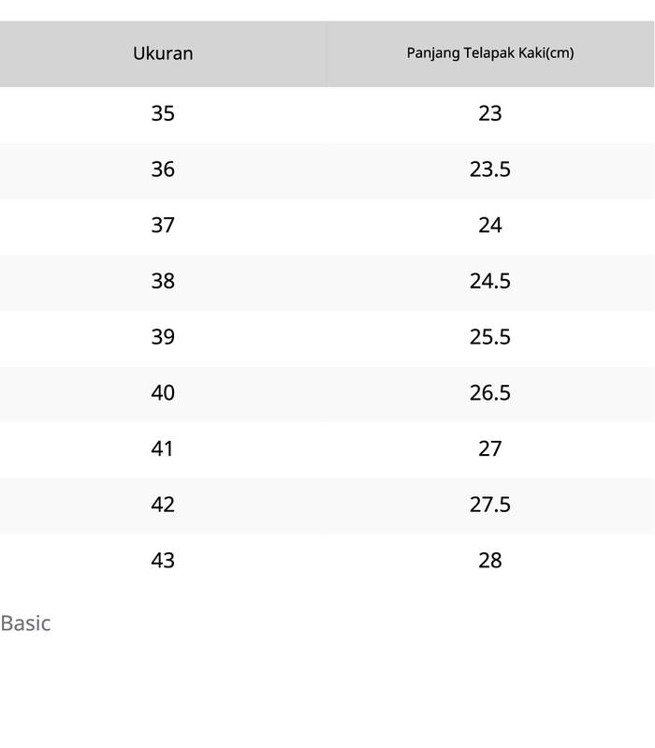Click the 26.5 foot length value
This screenshot has width=655, height=748.
pos(489,392)
